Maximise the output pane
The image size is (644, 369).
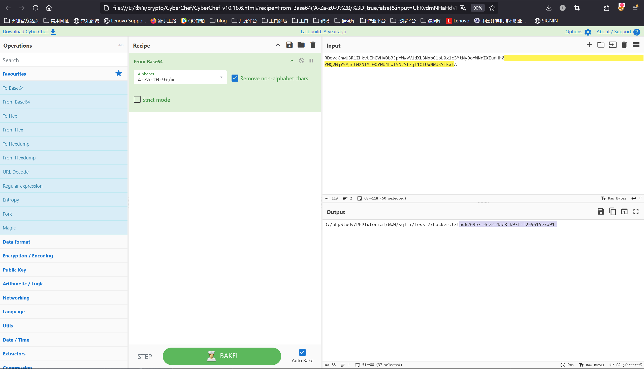(636, 212)
